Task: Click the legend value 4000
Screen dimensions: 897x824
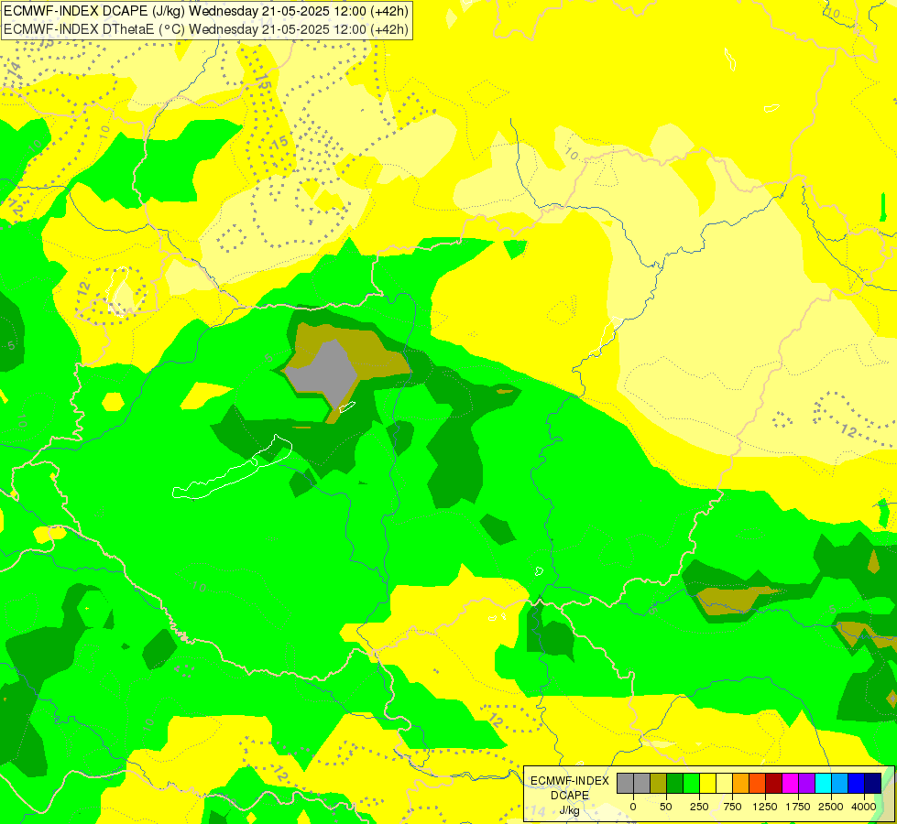Action: coord(864,807)
